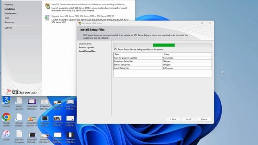
Task: Select Planning in Installation Center sidebar
Action: [8, 4]
